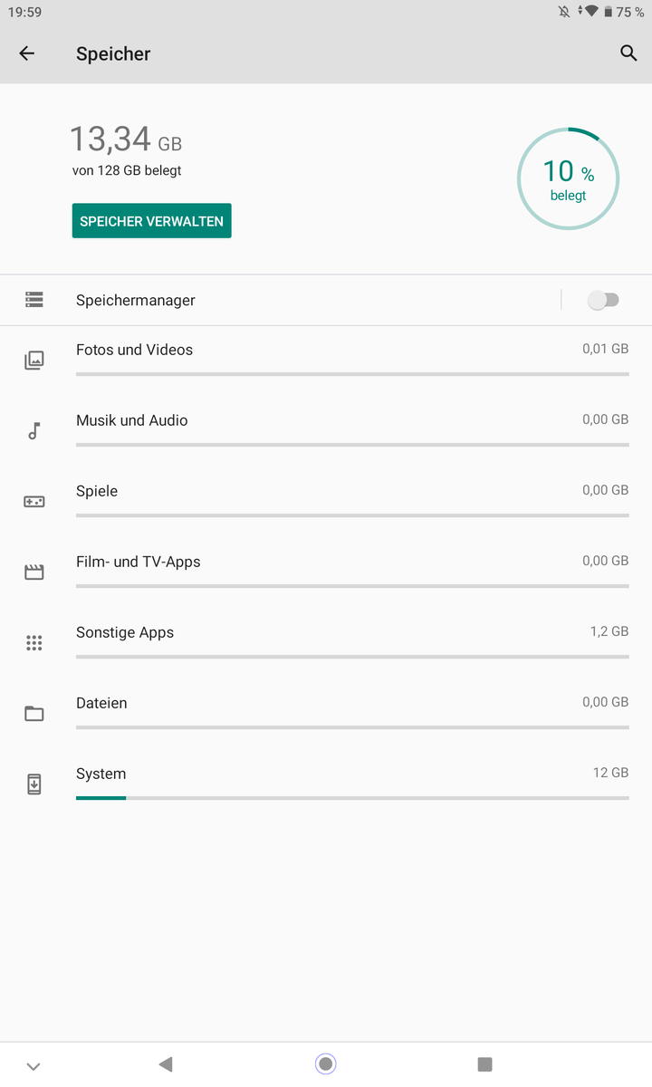Toggle the Speichermanager switch
The image size is (652, 1087).
coord(603,300)
